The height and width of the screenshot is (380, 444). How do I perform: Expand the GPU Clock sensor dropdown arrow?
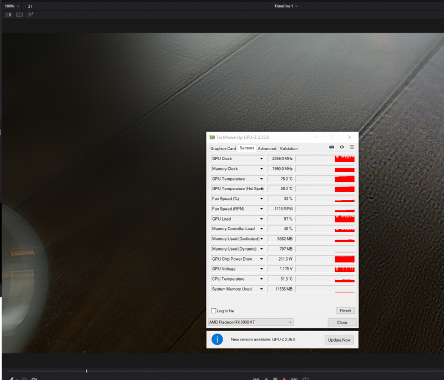(261, 159)
